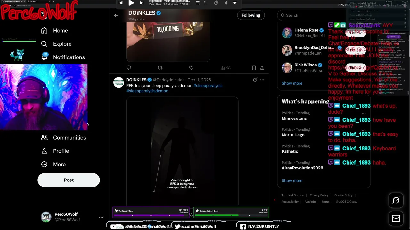The width and height of the screenshot is (410, 230).
Task: Open Ads info footer link
Action: 310,202
